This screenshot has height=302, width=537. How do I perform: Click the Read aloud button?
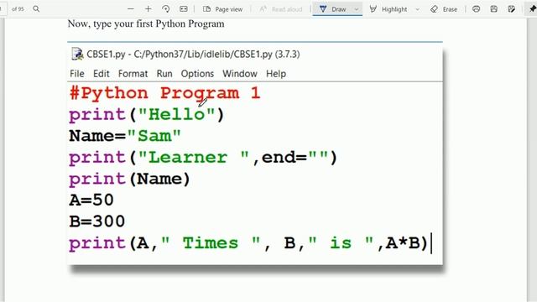pos(281,9)
